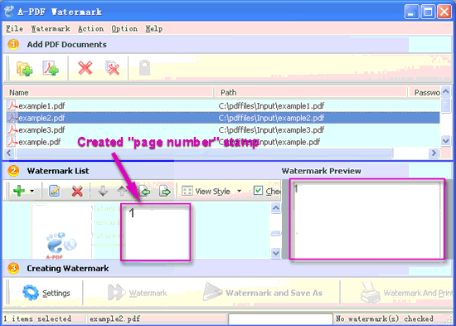Delete watermark using red X in Watermark List
Screen dimensions: 456x326
pos(77,192)
